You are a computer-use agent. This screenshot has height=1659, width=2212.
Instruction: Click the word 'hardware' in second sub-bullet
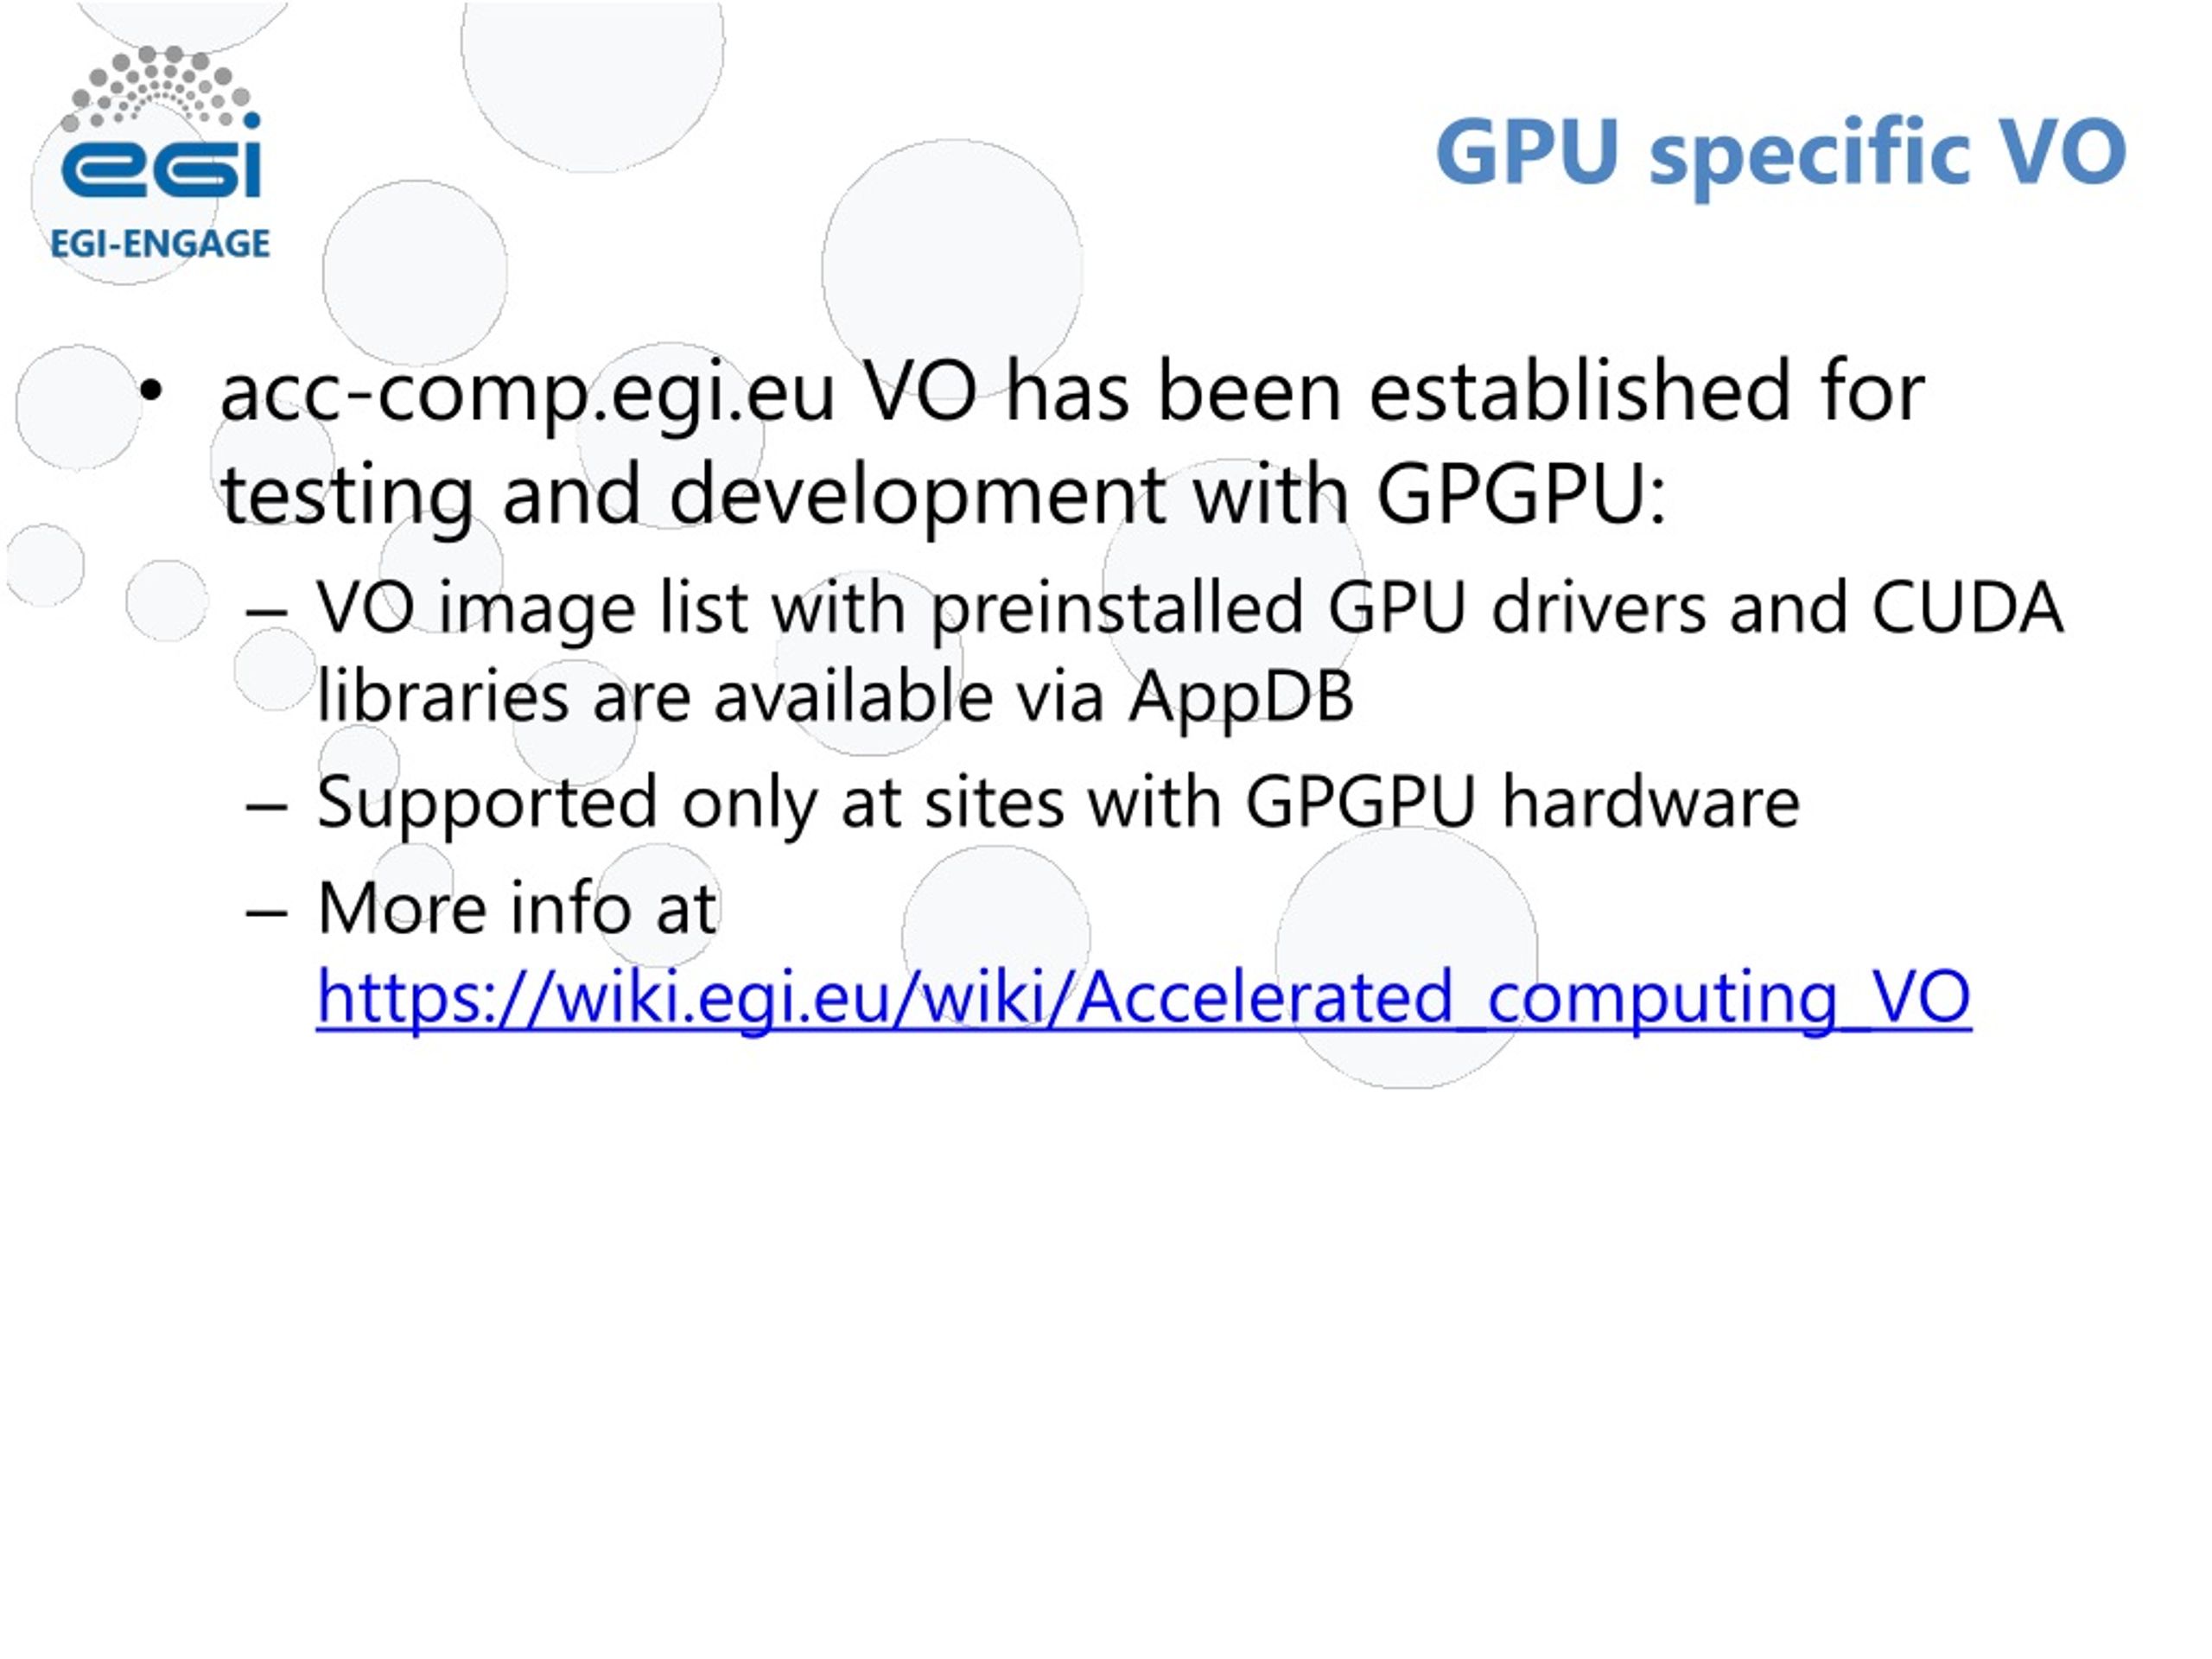tap(1650, 801)
